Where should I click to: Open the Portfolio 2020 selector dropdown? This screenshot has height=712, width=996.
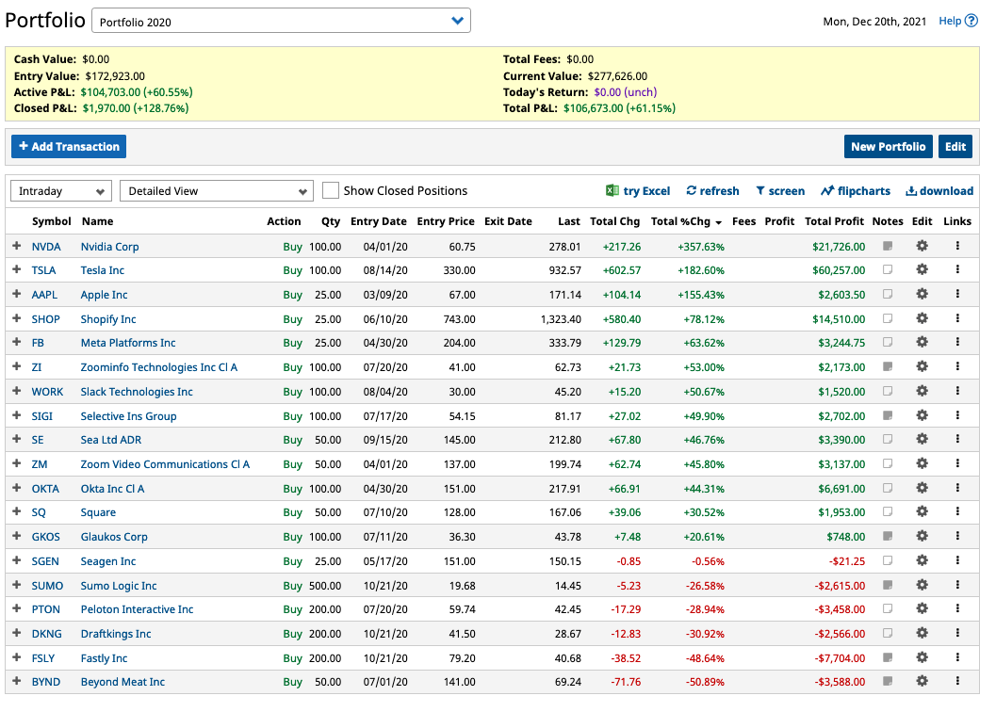click(282, 21)
